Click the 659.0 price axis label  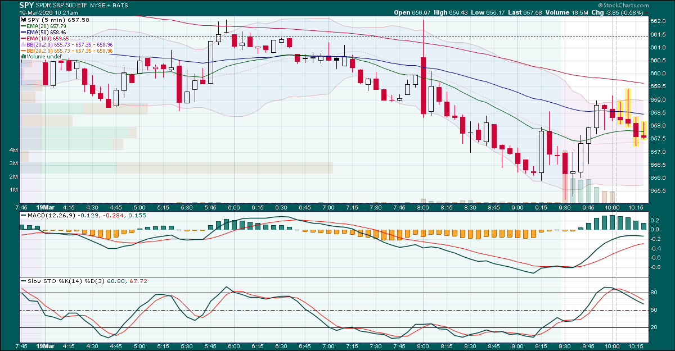coord(659,99)
